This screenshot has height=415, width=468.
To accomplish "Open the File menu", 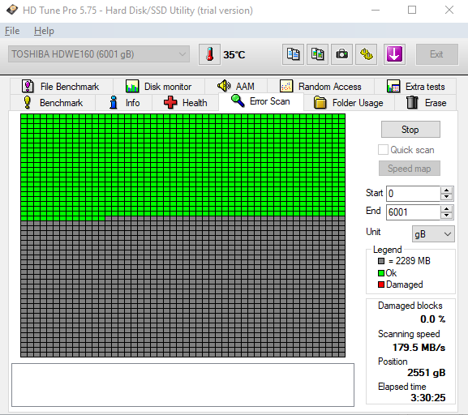I will pyautogui.click(x=12, y=31).
